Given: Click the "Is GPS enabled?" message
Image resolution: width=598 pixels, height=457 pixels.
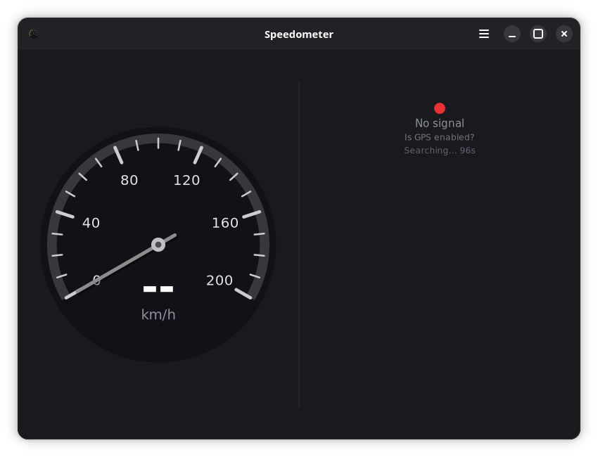Looking at the screenshot, I should coord(439,137).
